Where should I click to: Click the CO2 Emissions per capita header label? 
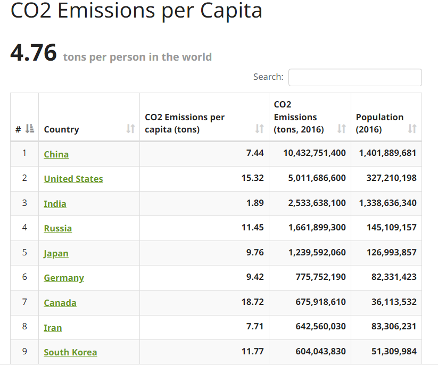tap(185, 123)
